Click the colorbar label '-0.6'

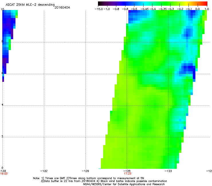click(x=125, y=9)
